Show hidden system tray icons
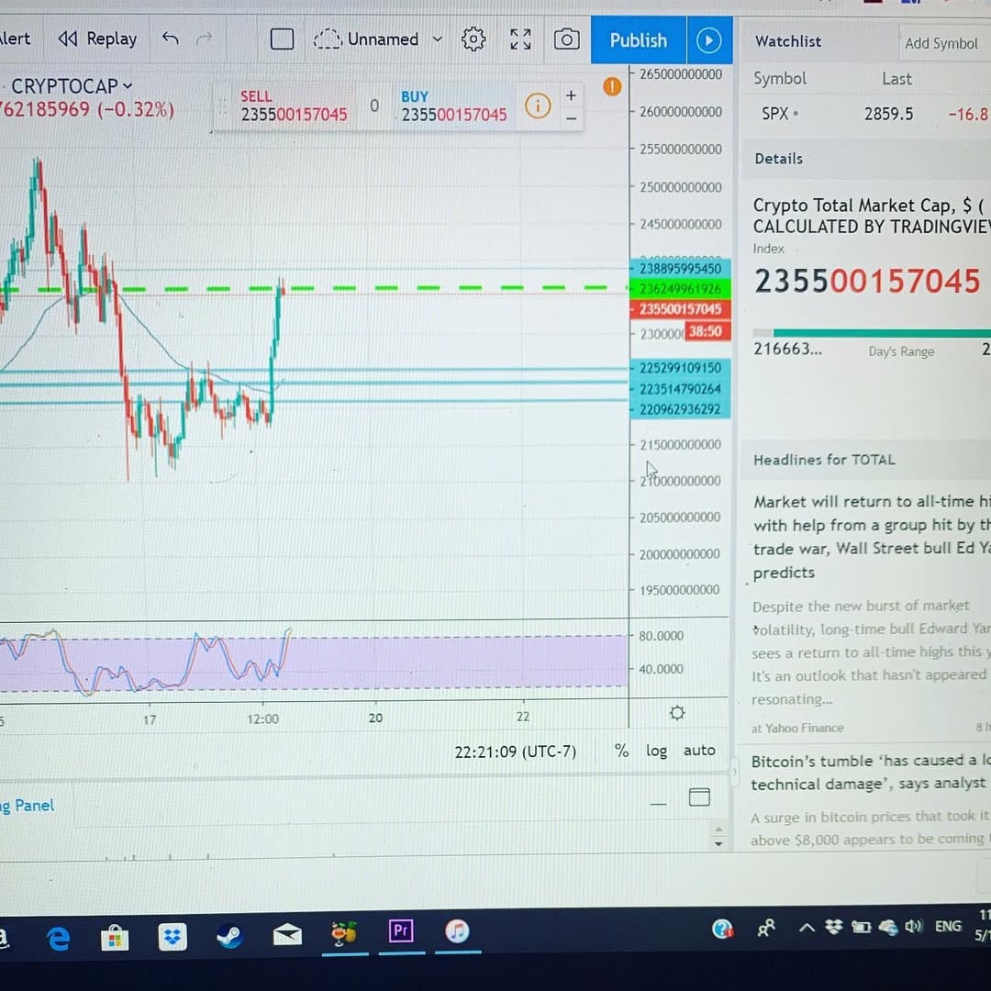991x991 pixels. click(x=807, y=928)
